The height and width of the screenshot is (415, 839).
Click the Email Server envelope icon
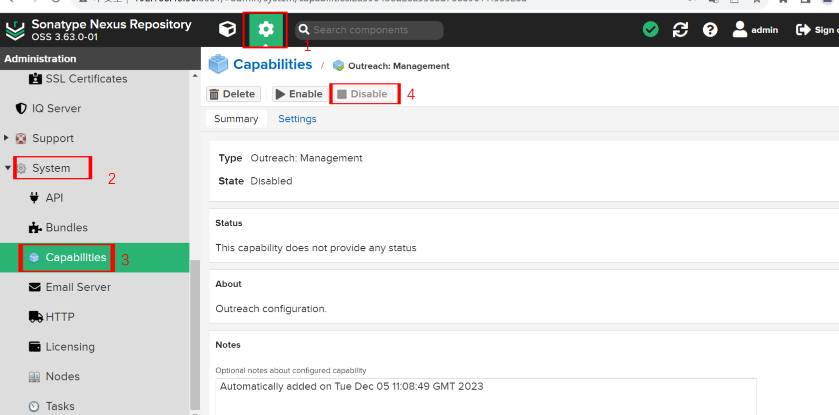click(x=34, y=287)
